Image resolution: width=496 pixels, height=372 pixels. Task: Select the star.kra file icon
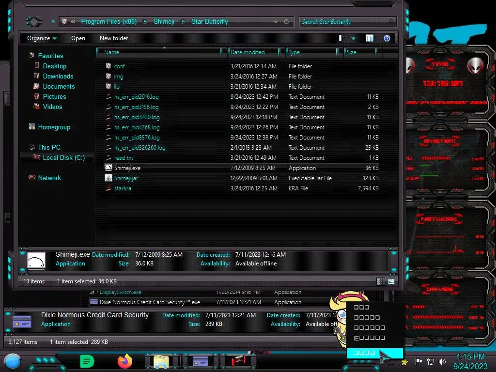click(108, 188)
